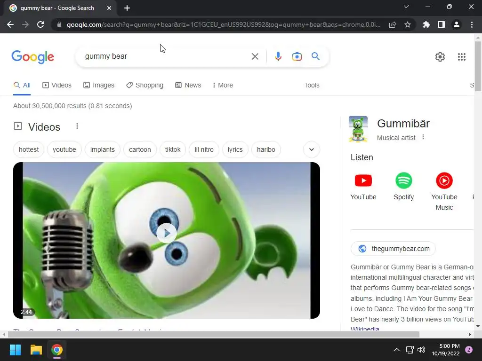Open options menu beside the Videos heading
Screen dimensions: 482x361
click(x=77, y=126)
